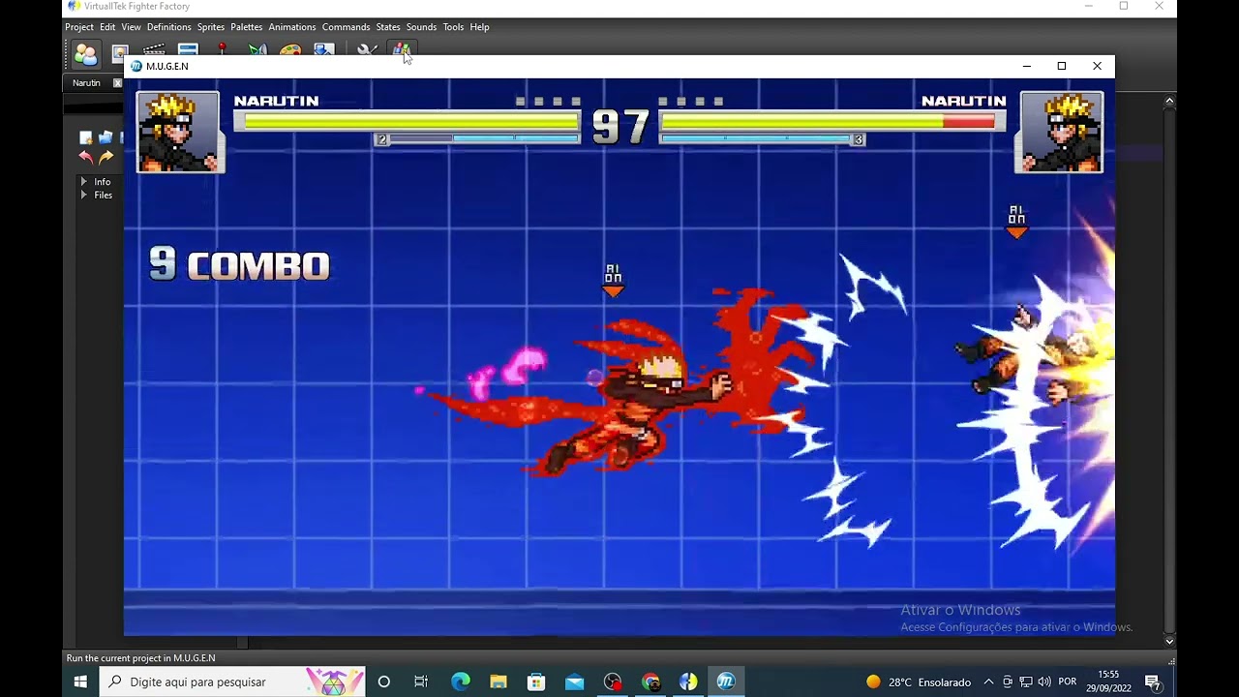Viewport: 1239px width, 697px height.
Task: Click the left player Narutin portrait
Action: pyautogui.click(x=179, y=133)
